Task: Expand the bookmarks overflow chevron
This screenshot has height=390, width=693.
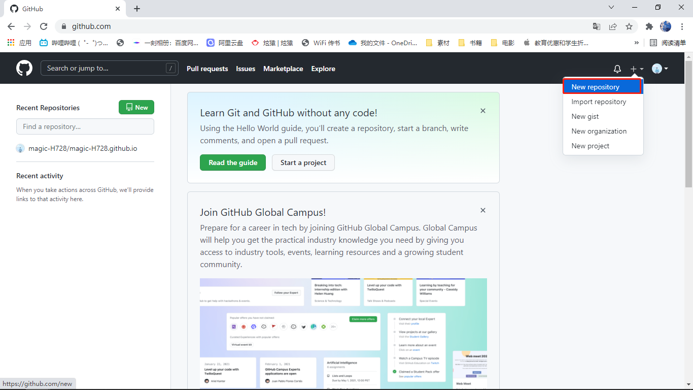Action: [x=637, y=43]
